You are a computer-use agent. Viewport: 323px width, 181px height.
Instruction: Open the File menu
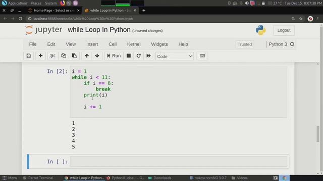(33, 44)
